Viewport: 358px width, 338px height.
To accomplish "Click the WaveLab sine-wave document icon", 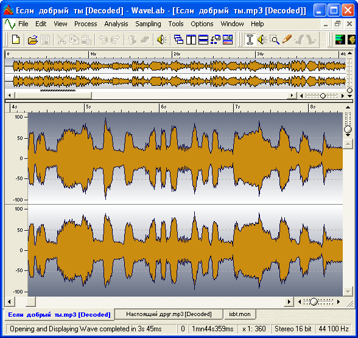I will (10, 24).
